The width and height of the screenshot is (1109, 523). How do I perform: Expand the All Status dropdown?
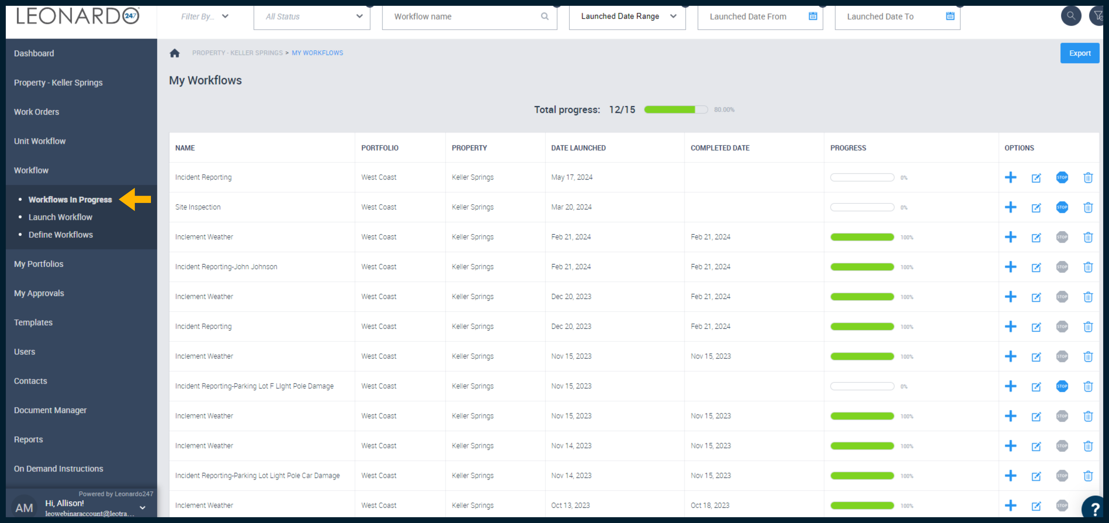(312, 17)
